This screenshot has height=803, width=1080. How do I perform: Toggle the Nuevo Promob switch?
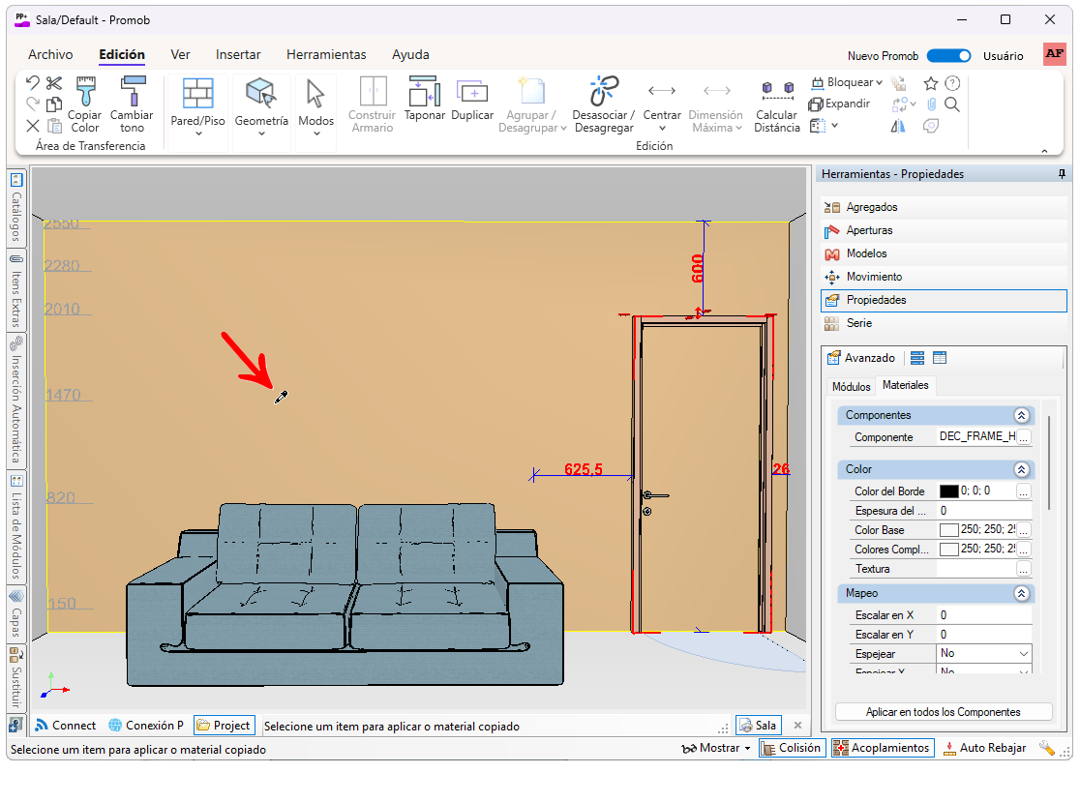tap(948, 56)
